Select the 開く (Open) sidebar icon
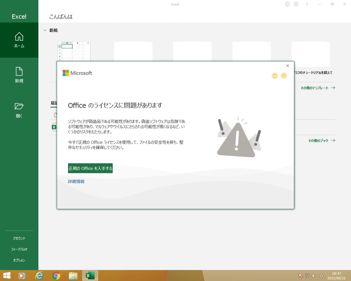Screen dimensions: 351x281 point(19,110)
